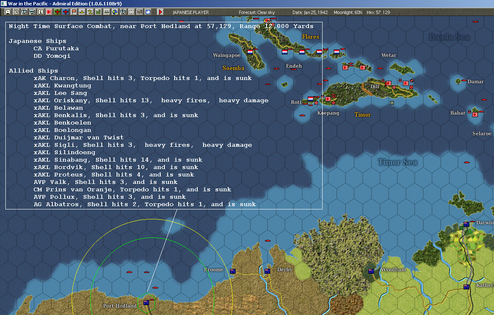Click the 'Hex: 57 129' coordinate readout
The width and height of the screenshot is (494, 315).
point(378,12)
